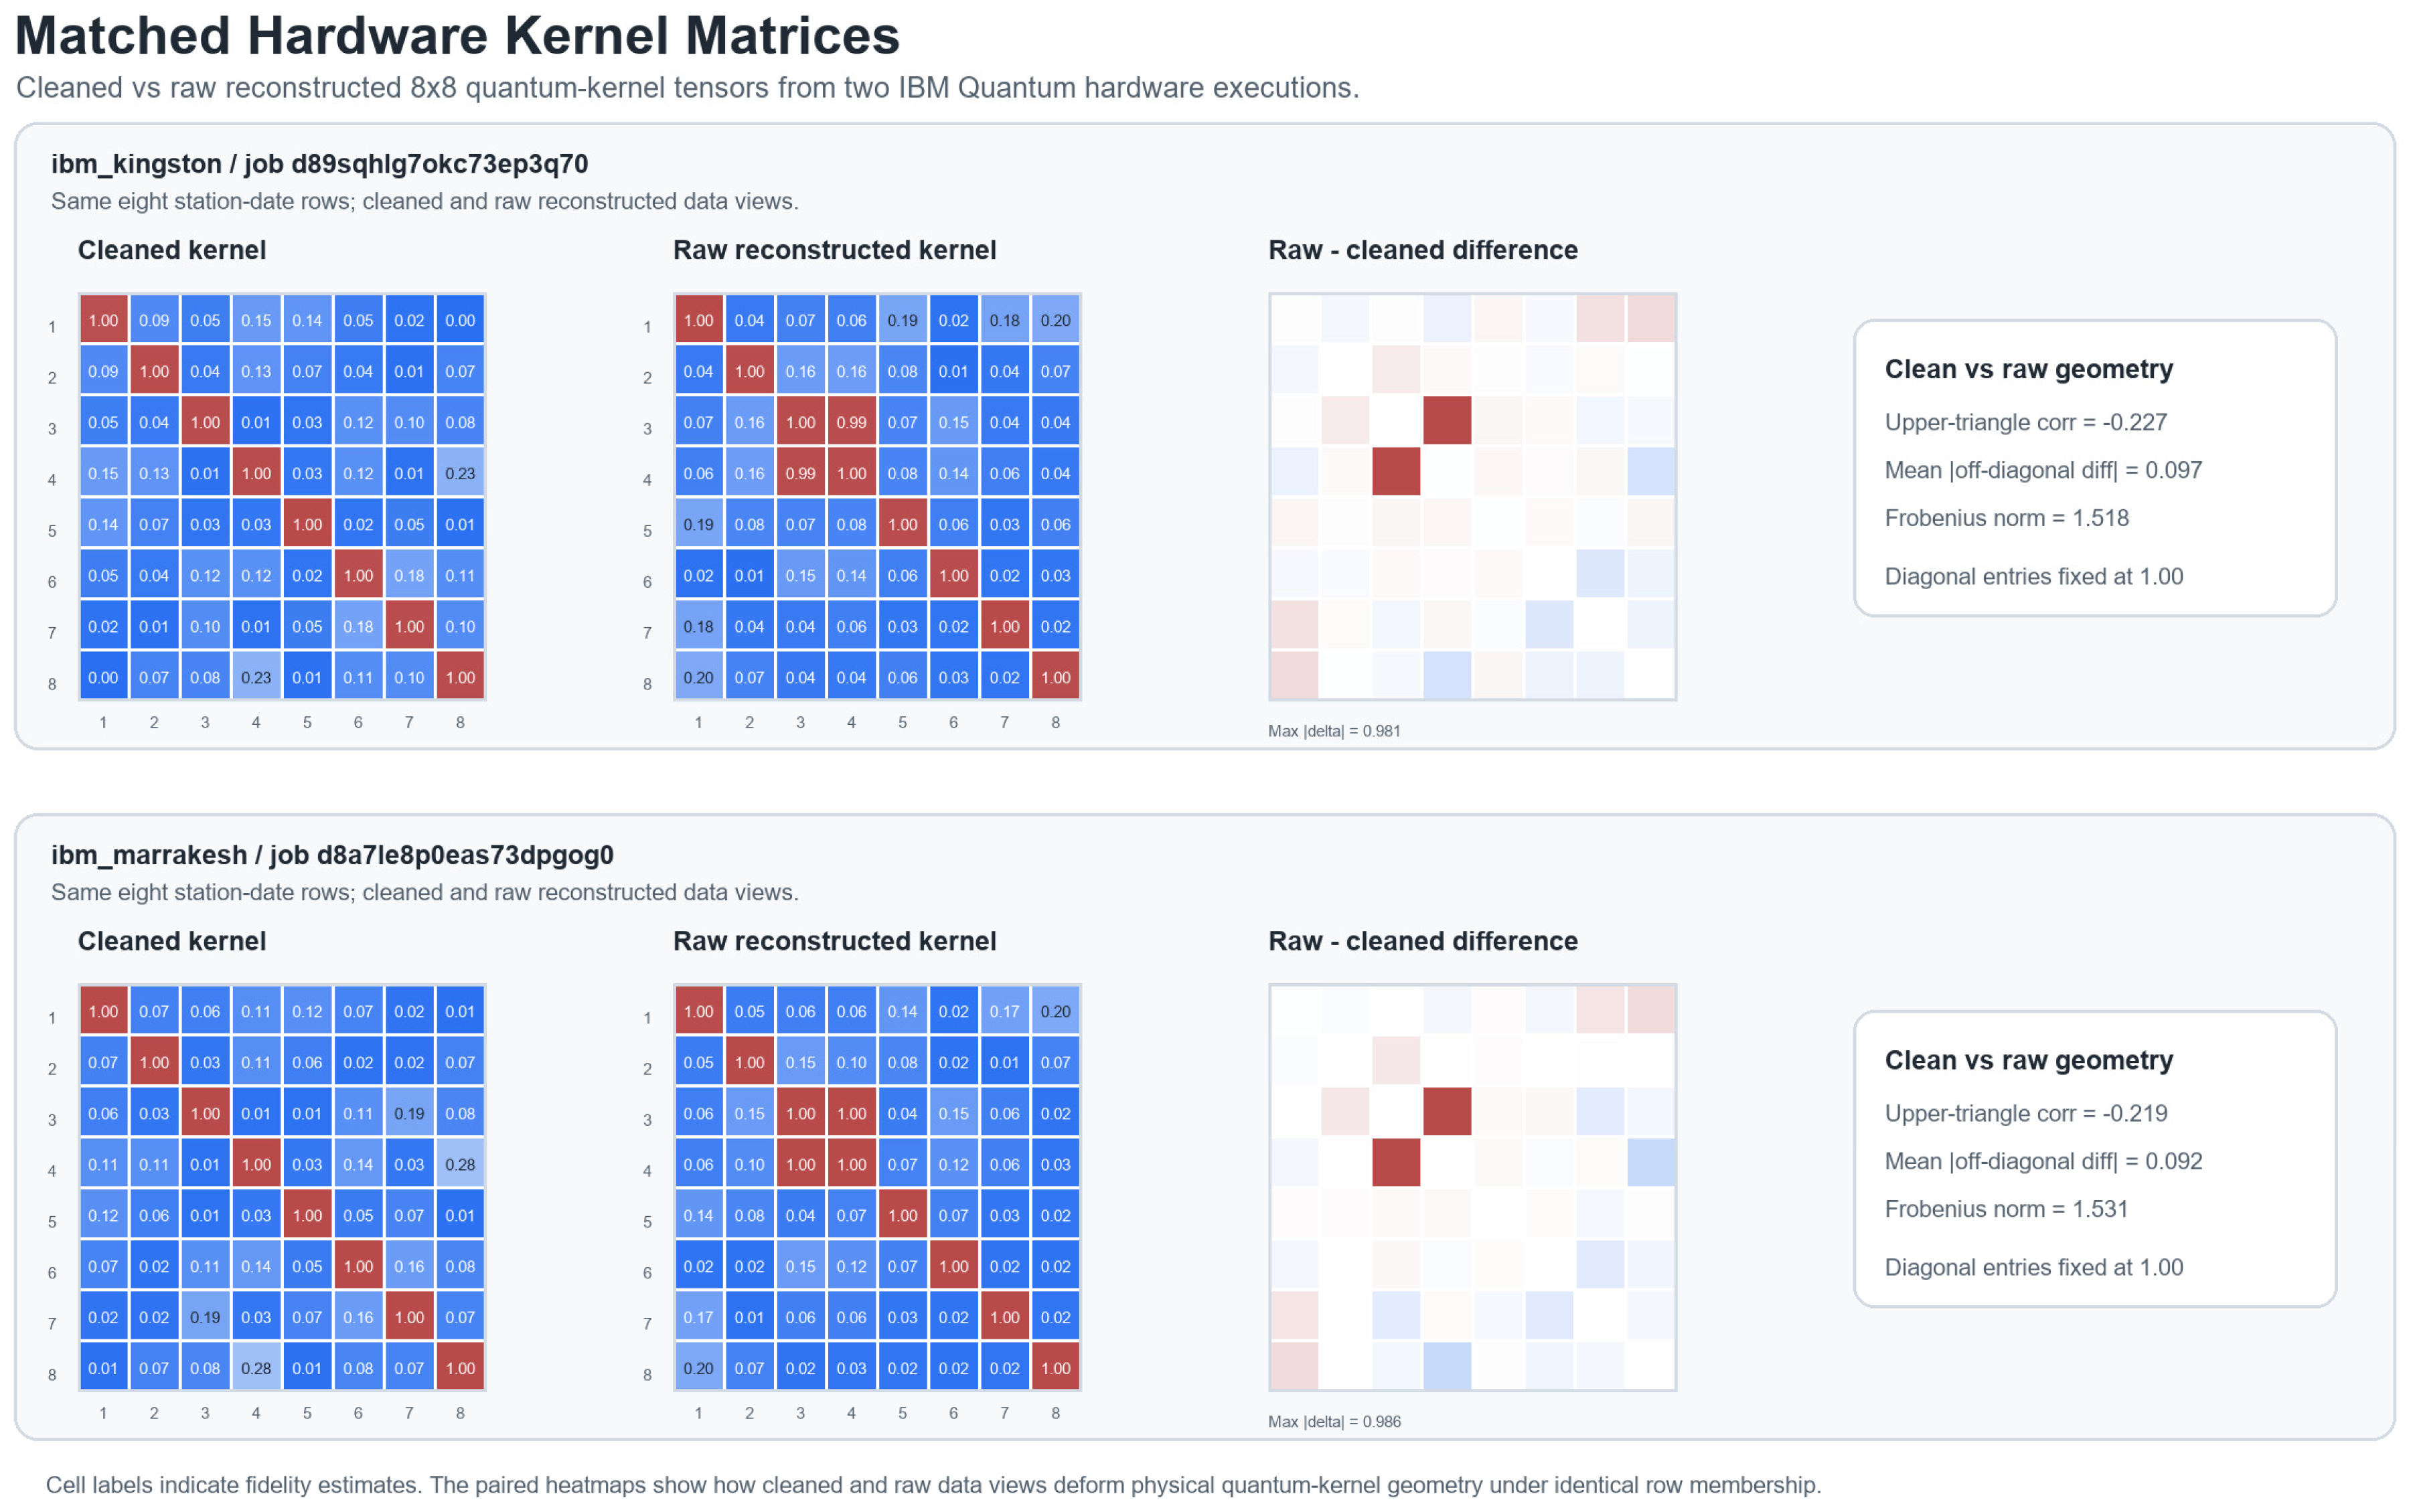Image resolution: width=2409 pixels, height=1512 pixels.
Task: Click the marrakesh Clean vs raw geometry heading
Action: pyautogui.click(x=2029, y=1060)
